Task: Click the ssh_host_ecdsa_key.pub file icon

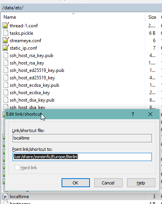Action: click(x=6, y=85)
